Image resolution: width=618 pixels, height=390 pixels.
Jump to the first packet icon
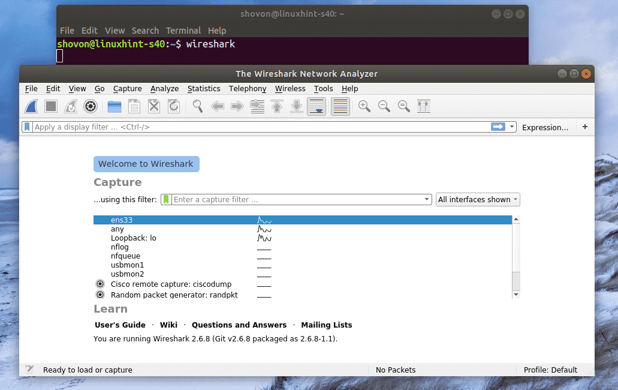point(276,106)
